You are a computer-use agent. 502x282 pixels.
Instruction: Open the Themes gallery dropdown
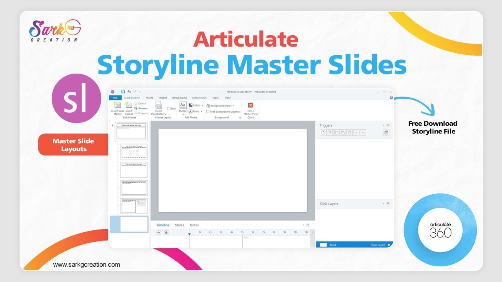pyautogui.click(x=183, y=108)
